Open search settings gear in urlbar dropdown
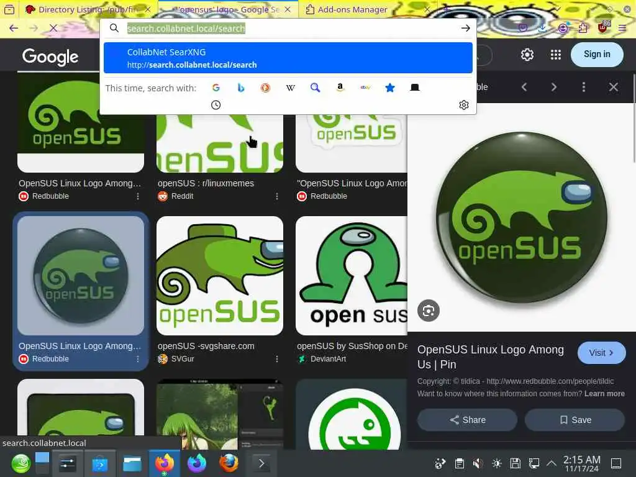The image size is (636, 477). coord(463,105)
